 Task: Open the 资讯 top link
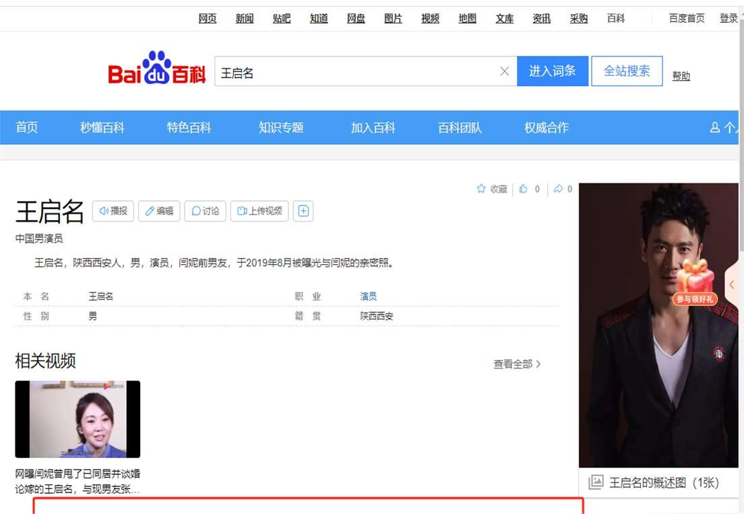pyautogui.click(x=541, y=18)
